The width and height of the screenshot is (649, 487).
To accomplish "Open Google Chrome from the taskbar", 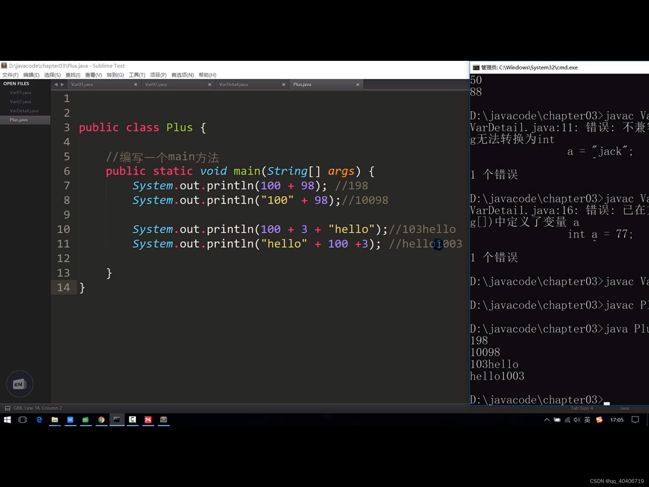I will (101, 420).
